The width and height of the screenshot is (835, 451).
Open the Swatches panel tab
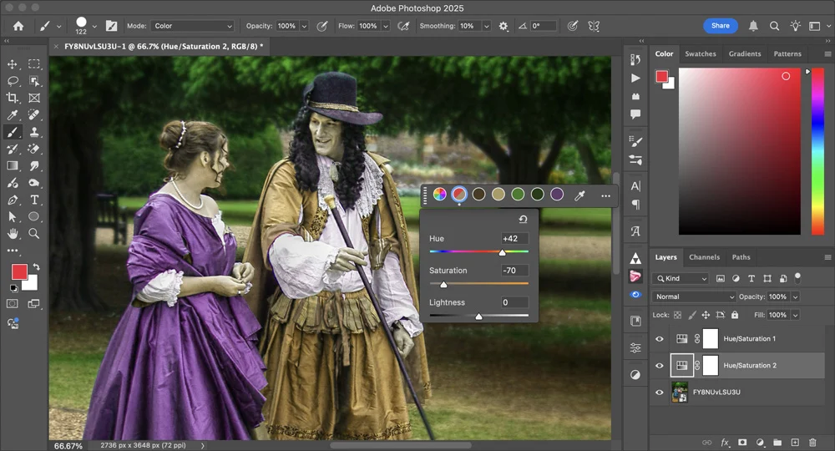(700, 53)
